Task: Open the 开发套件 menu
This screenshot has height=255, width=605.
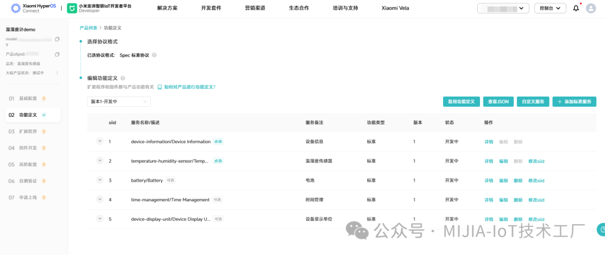Action: coord(211,8)
